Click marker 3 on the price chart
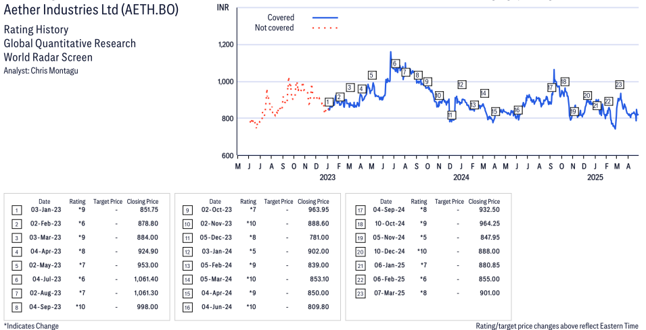The width and height of the screenshot is (646, 330). tap(350, 87)
